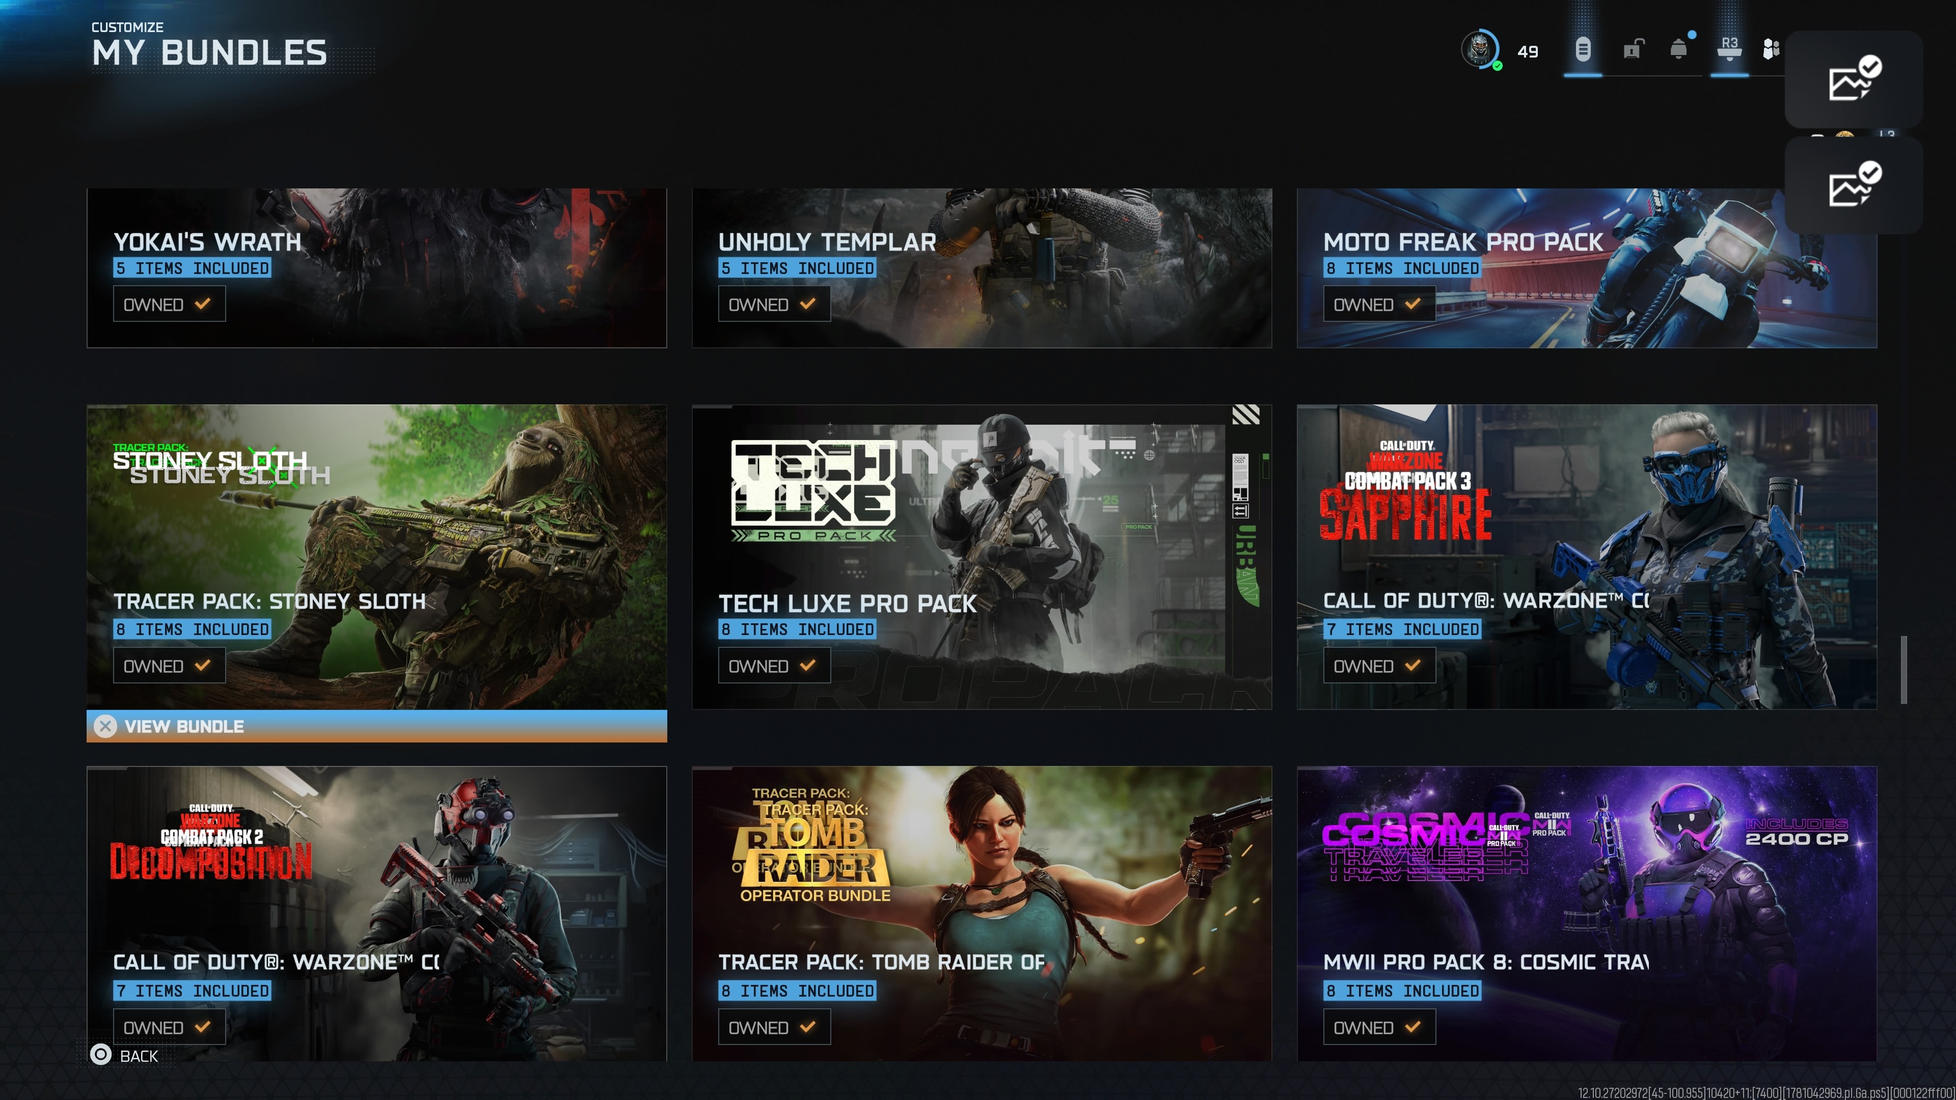
Task: Click Owned checkmark on Unholy Templar
Action: [x=808, y=305]
